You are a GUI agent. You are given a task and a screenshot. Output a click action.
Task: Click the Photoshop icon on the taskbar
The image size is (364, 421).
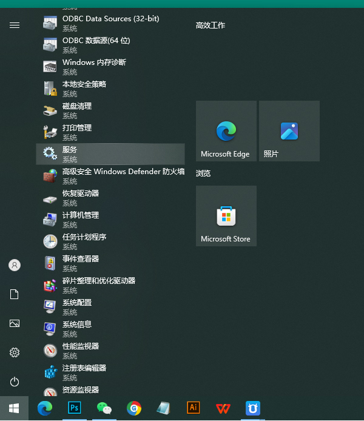click(x=75, y=408)
